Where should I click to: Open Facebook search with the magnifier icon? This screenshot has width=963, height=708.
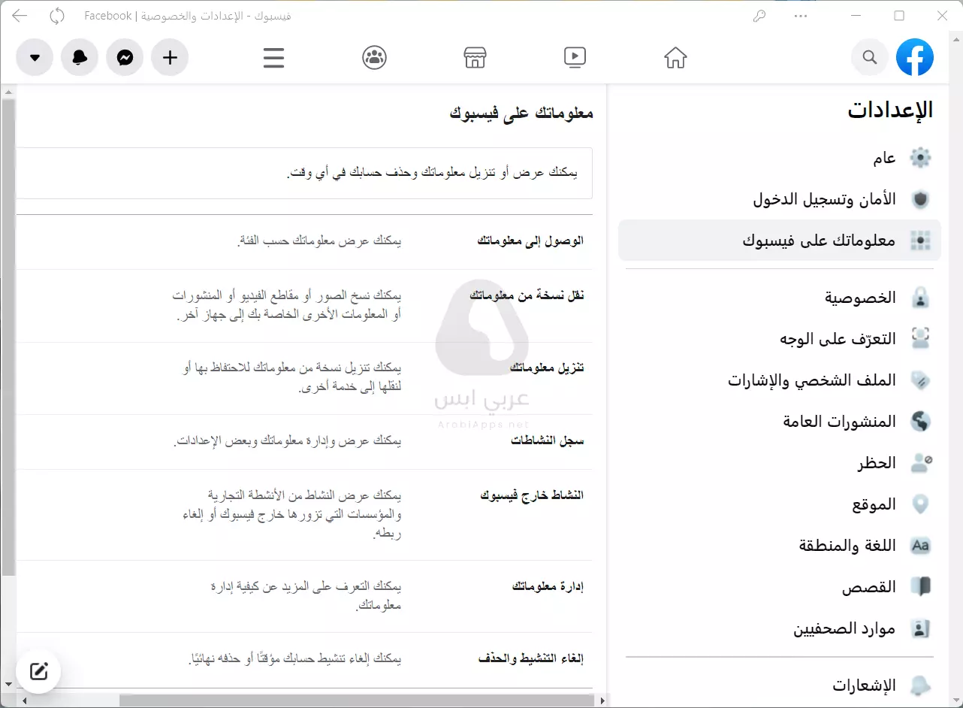869,57
